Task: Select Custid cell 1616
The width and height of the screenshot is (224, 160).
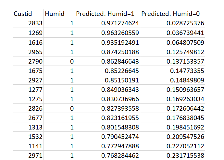Action: tap(28, 43)
